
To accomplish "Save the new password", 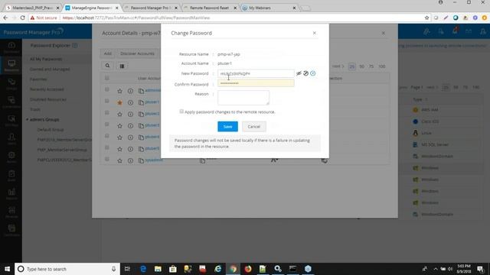I will pyautogui.click(x=227, y=127).
